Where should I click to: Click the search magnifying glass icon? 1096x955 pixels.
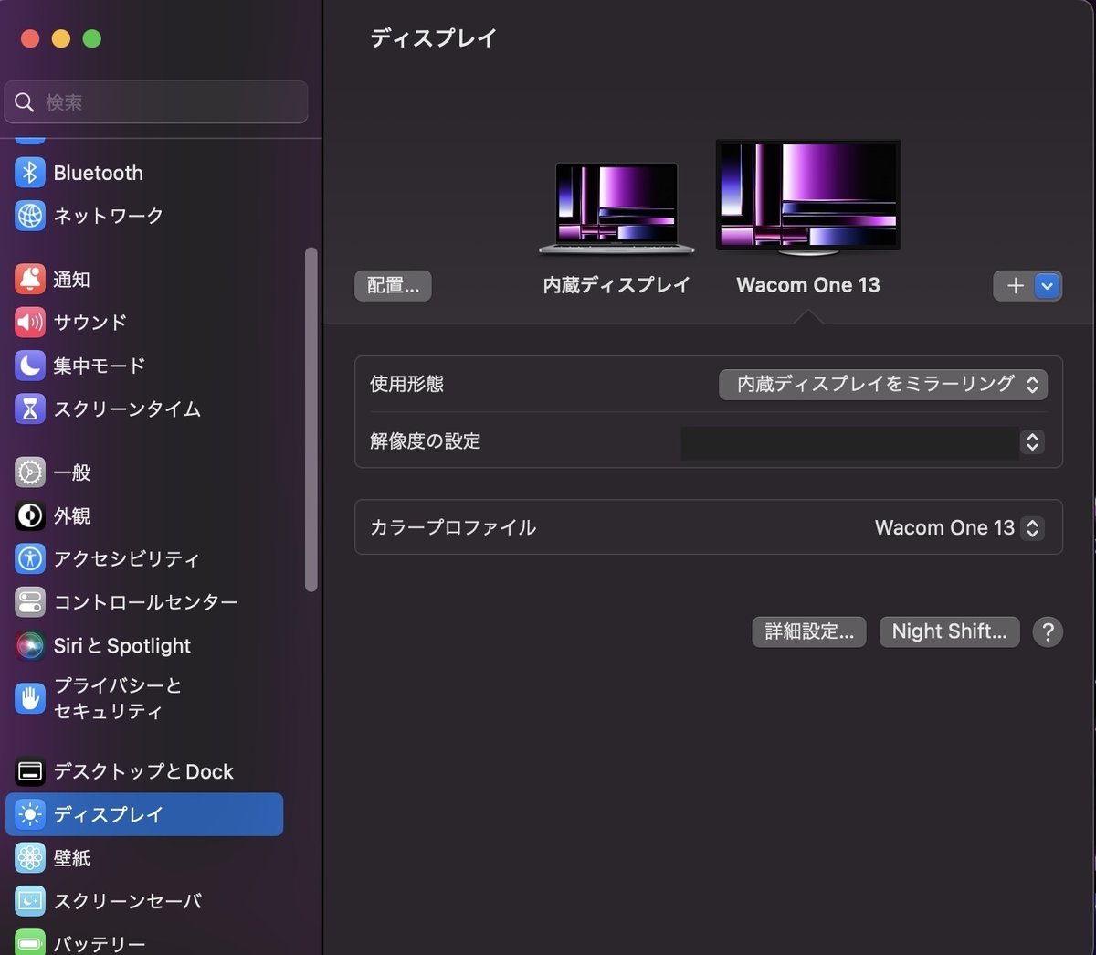25,102
